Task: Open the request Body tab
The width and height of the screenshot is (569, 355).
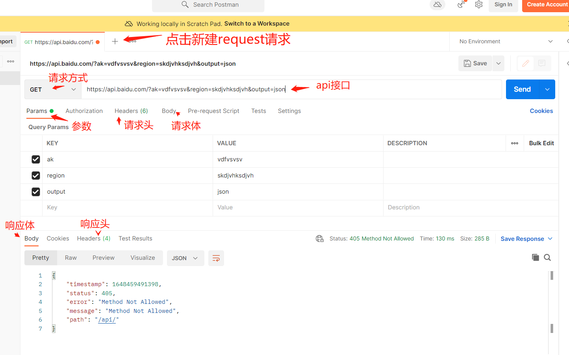Action: pos(169,111)
